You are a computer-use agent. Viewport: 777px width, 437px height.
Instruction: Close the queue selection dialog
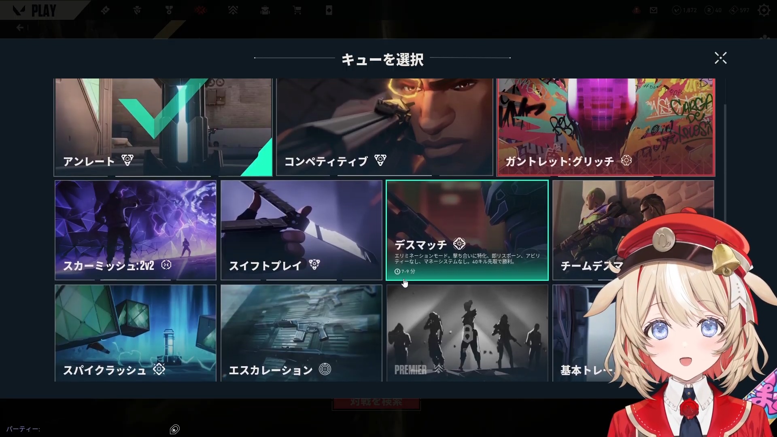click(x=720, y=58)
